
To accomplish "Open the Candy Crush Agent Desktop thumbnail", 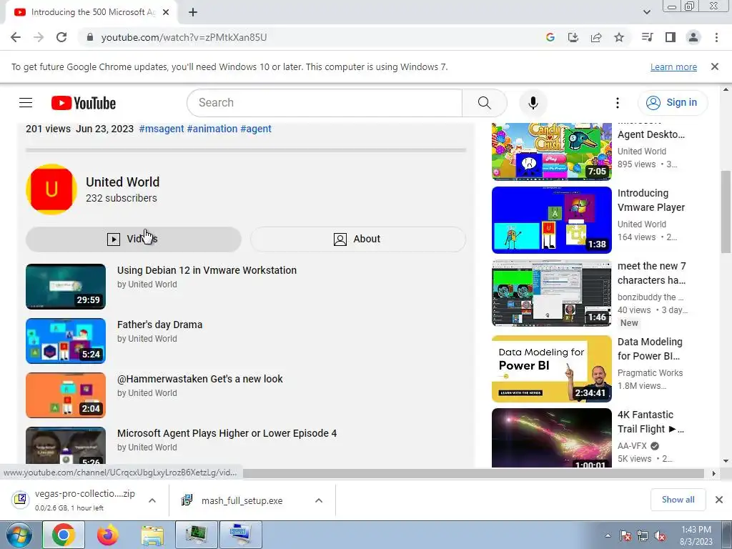I will pyautogui.click(x=551, y=152).
